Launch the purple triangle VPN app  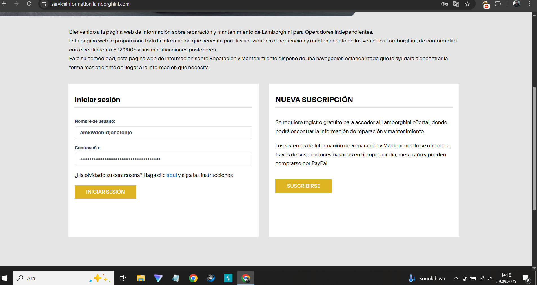pyautogui.click(x=158, y=278)
